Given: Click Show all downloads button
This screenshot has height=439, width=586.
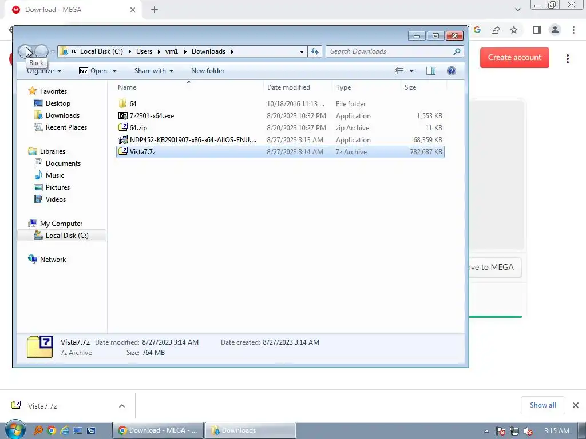Looking at the screenshot, I should [x=543, y=405].
